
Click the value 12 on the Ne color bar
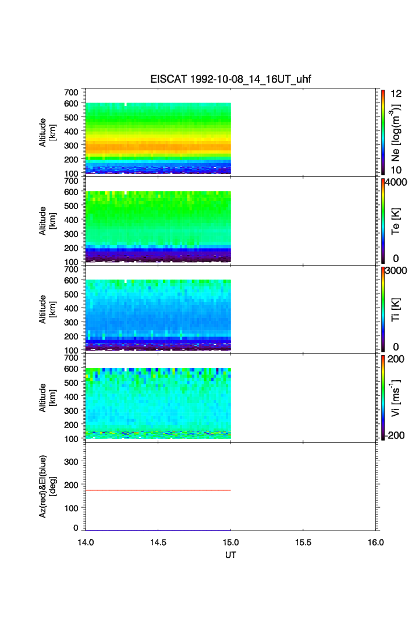pyautogui.click(x=396, y=94)
